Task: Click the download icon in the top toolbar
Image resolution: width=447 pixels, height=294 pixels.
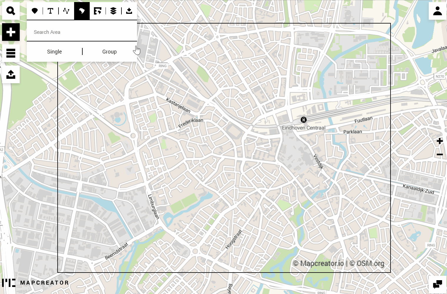Action: pos(129,11)
